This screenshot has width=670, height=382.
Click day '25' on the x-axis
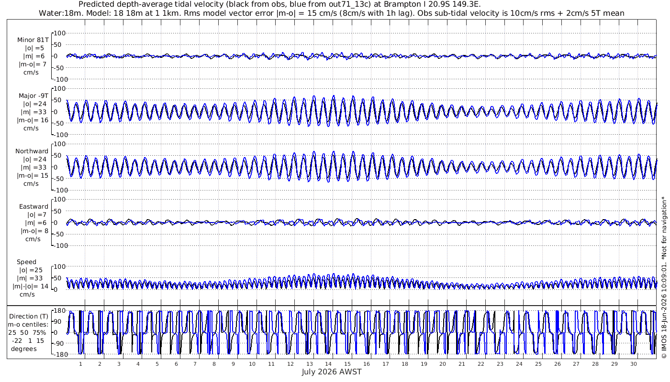(538, 363)
